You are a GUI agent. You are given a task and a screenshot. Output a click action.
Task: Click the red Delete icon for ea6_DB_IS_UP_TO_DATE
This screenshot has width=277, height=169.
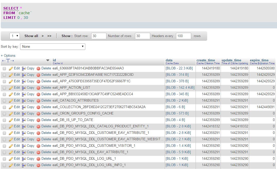[38, 120]
